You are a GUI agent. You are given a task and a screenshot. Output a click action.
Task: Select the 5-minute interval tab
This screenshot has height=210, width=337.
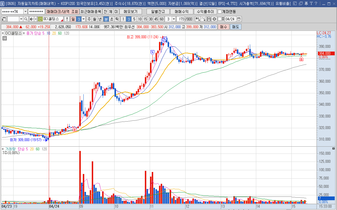[134, 19]
